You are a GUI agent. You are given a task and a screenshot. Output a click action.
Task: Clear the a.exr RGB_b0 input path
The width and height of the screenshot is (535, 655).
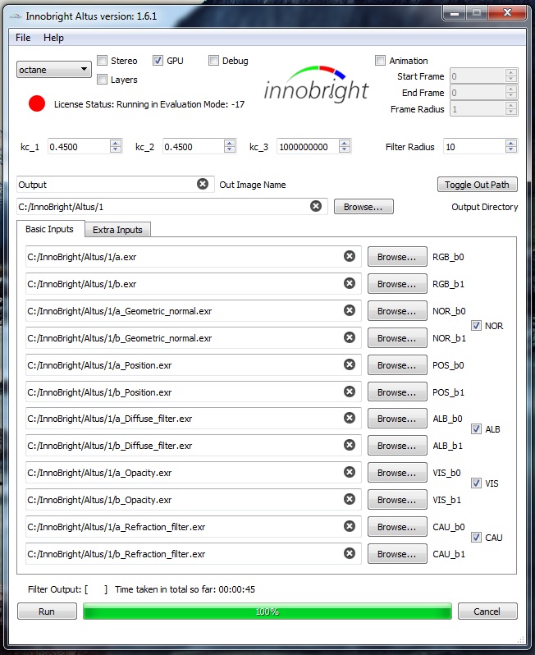click(350, 256)
